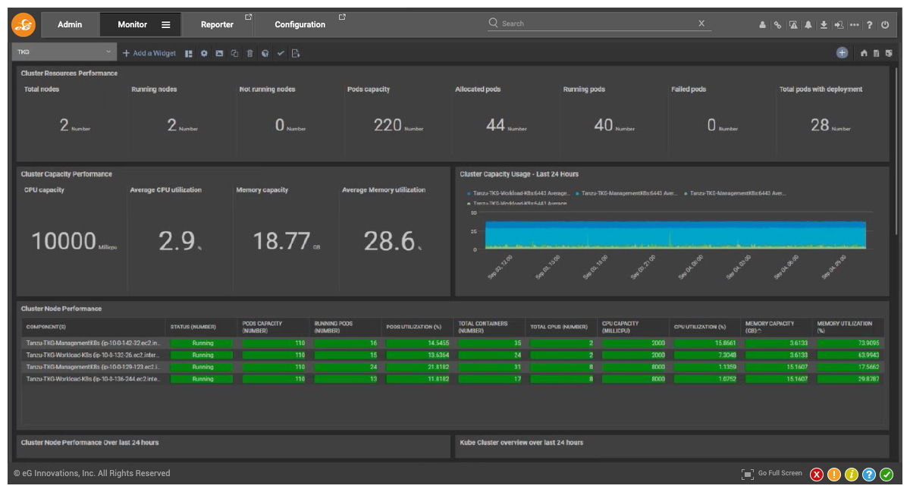
Task: Open Configuration's external window icon
Action: pyautogui.click(x=342, y=17)
